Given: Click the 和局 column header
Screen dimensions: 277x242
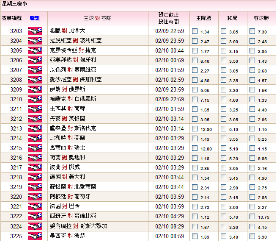Looking at the screenshot, I should pyautogui.click(x=232, y=18).
